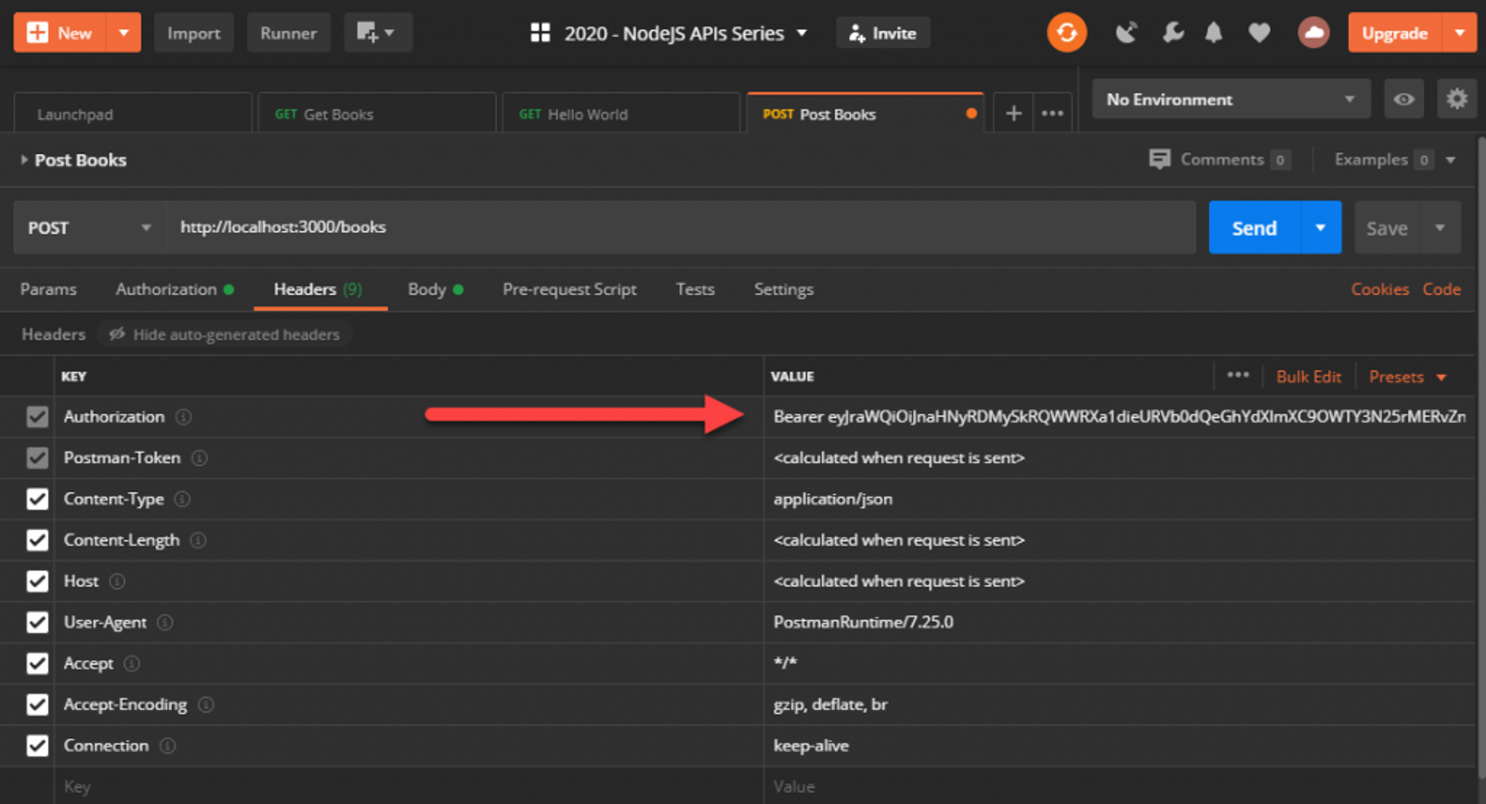1486x804 pixels.
Task: Open the Params tab
Action: coord(48,290)
